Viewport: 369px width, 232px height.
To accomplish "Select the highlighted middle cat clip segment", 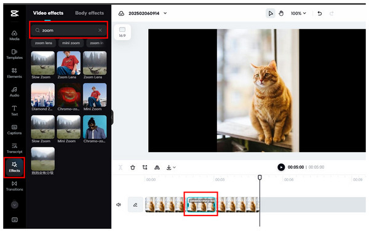I will [201, 205].
